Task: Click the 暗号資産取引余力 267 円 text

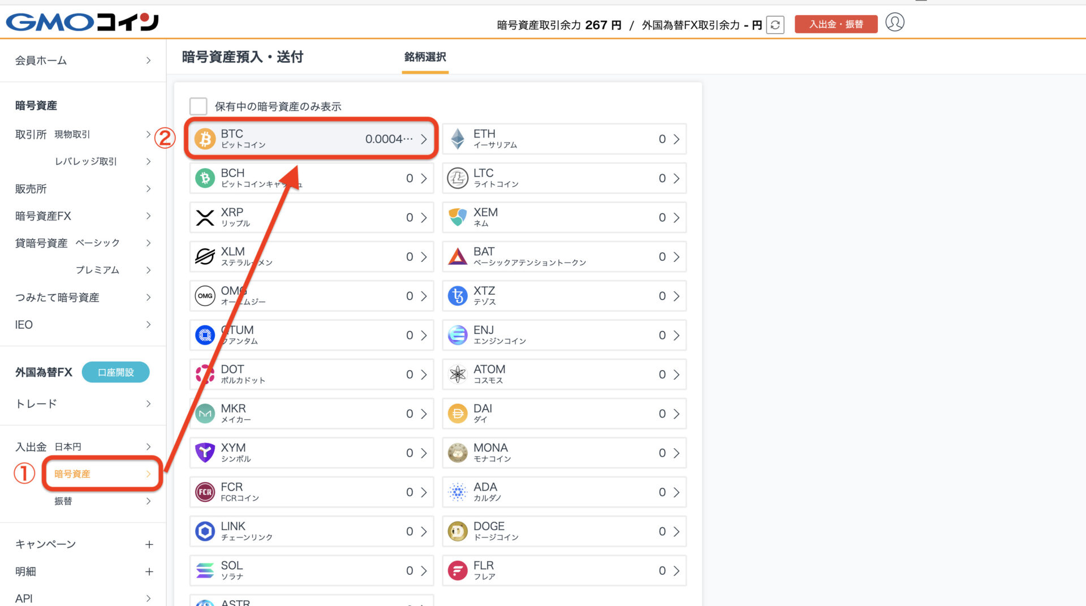Action: click(x=559, y=25)
